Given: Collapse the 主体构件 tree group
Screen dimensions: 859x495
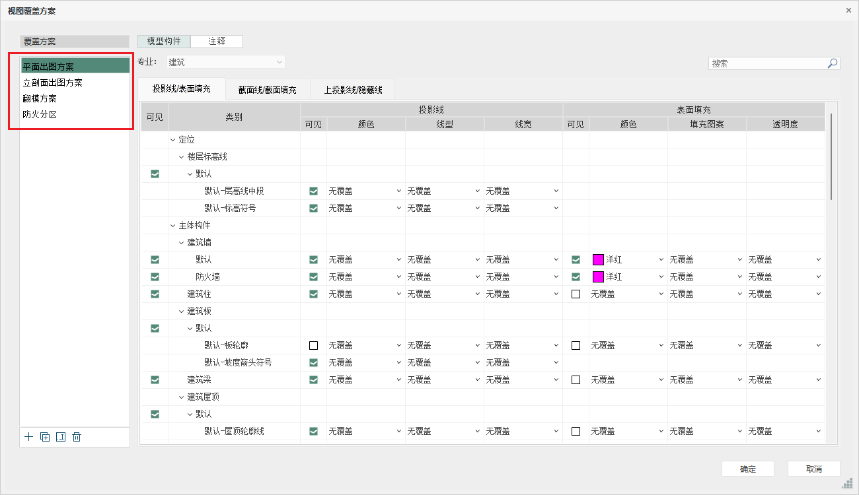Looking at the screenshot, I should 173,225.
